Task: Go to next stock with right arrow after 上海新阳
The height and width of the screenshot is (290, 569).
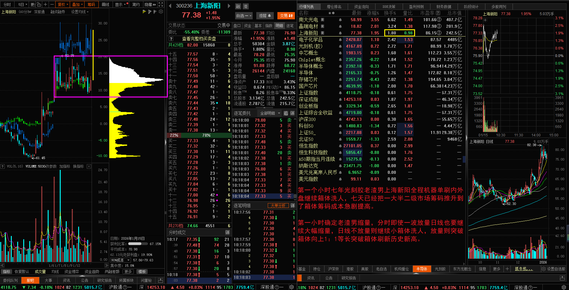Action: tap(229, 6)
